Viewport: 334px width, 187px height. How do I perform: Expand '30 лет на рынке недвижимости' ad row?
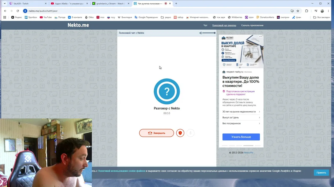click(241, 112)
